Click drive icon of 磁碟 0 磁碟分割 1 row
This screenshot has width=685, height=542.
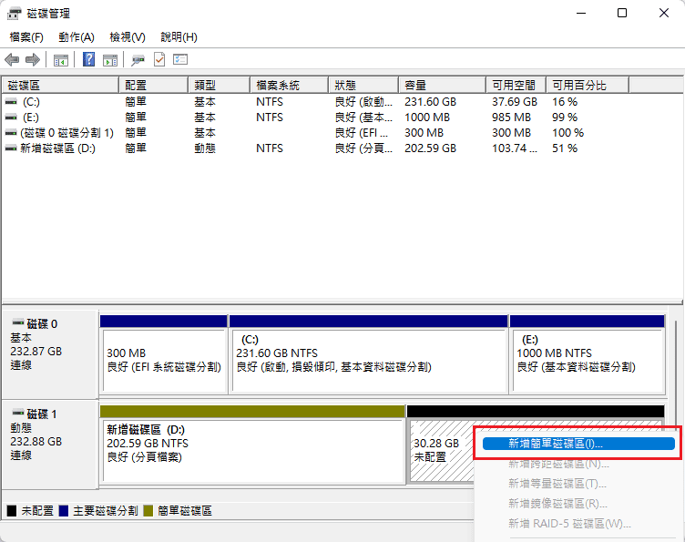(x=11, y=133)
